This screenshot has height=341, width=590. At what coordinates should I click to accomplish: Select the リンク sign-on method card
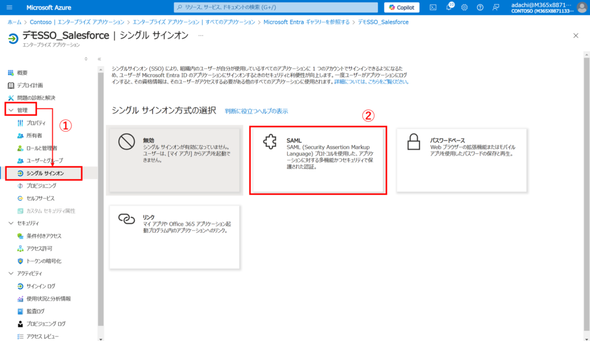[x=175, y=237]
